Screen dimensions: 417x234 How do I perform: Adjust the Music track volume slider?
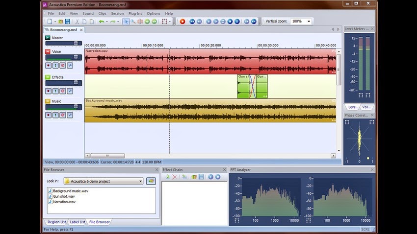(76, 107)
